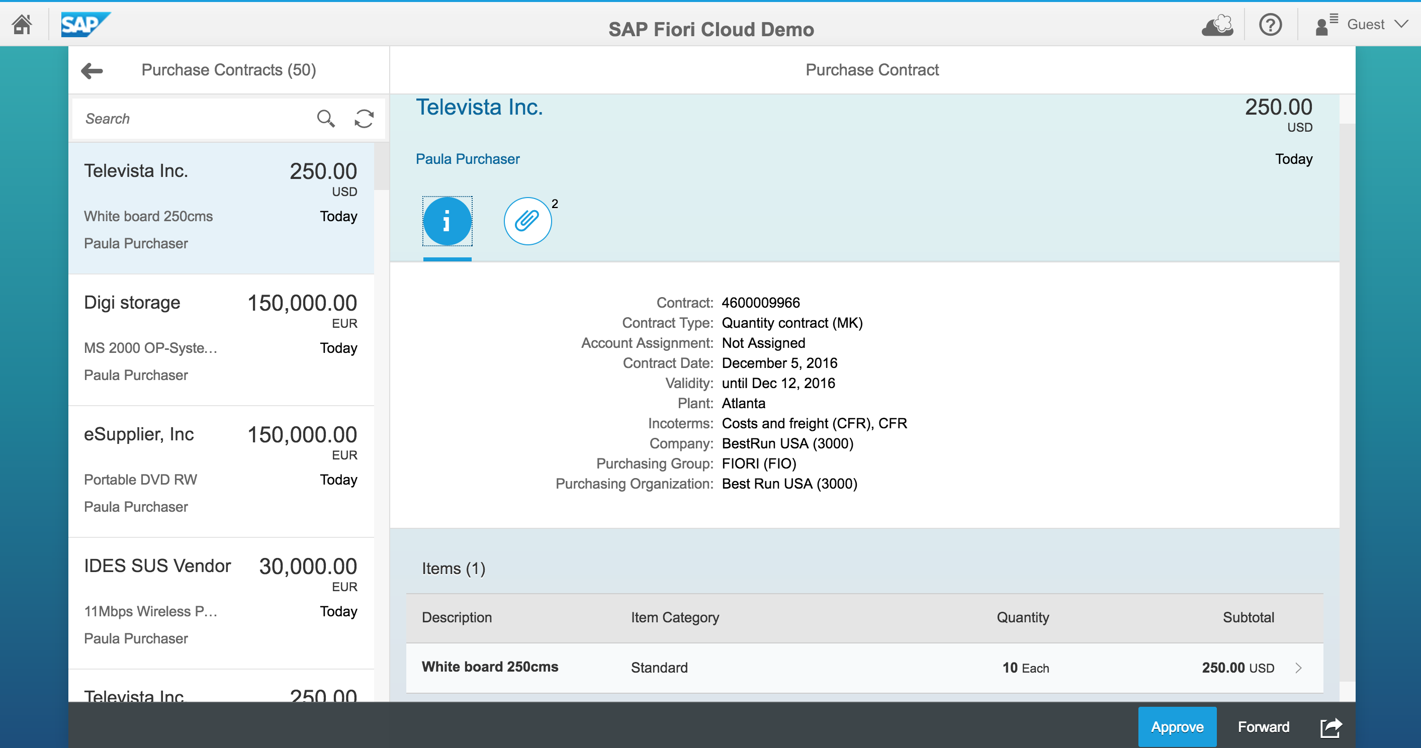Click Best Run USA (3000) purchasing organization
1421x748 pixels.
click(789, 484)
